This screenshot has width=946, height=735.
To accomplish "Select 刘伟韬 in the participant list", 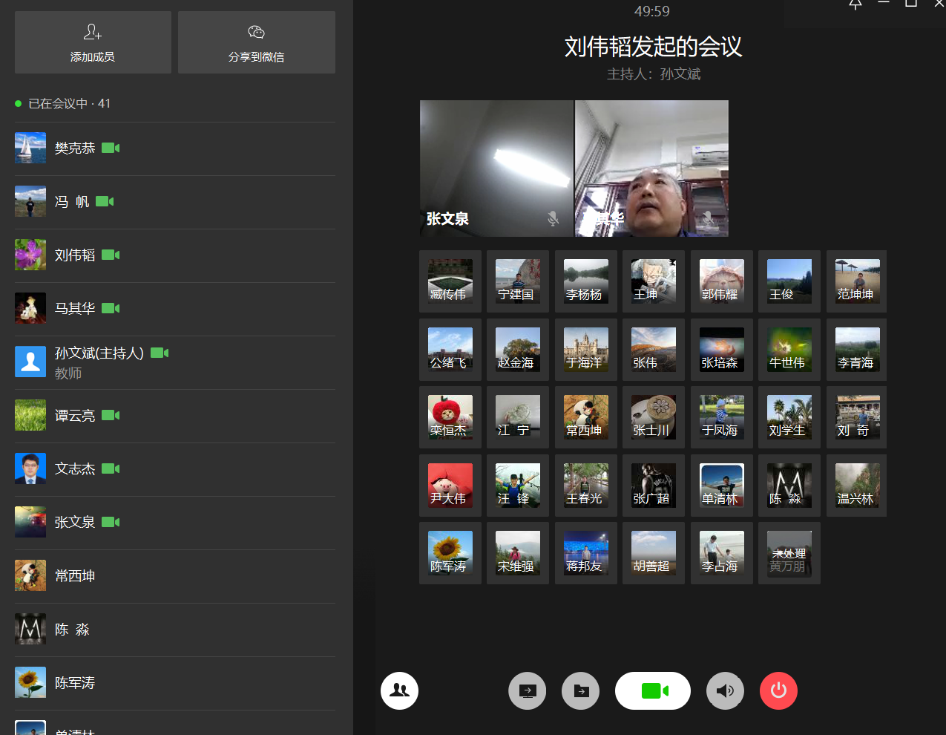I will coord(75,255).
